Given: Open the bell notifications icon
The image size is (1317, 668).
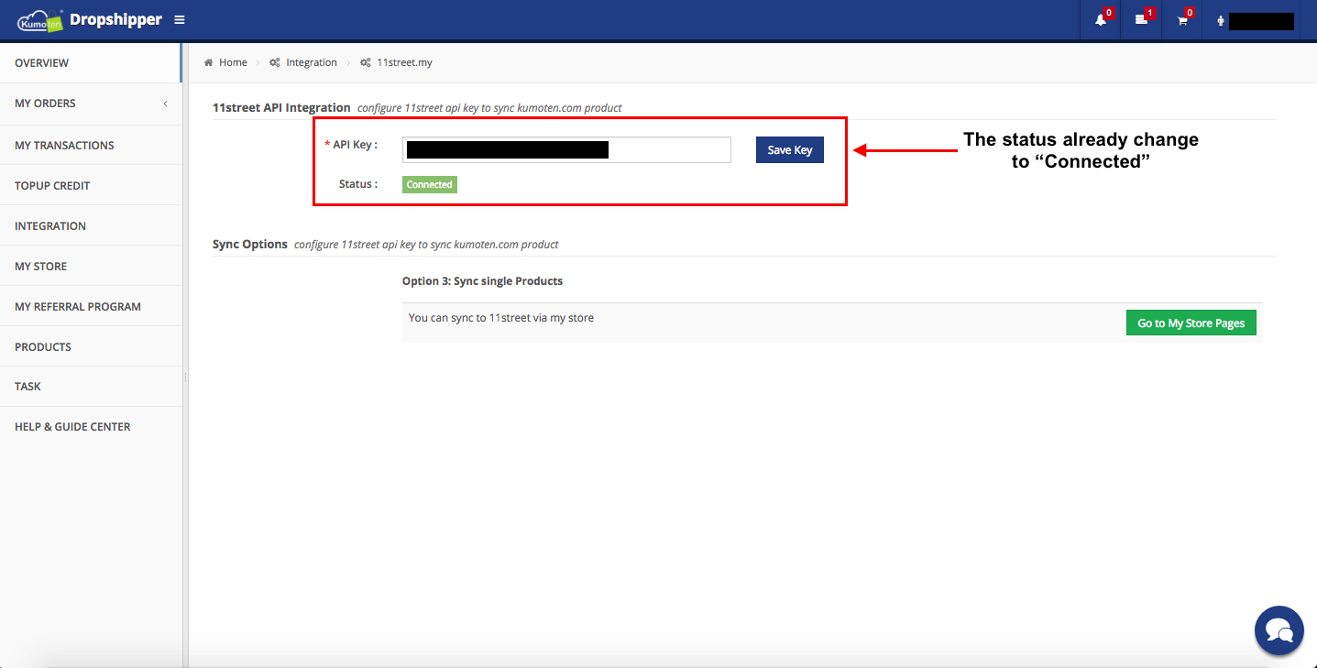Looking at the screenshot, I should [1101, 20].
